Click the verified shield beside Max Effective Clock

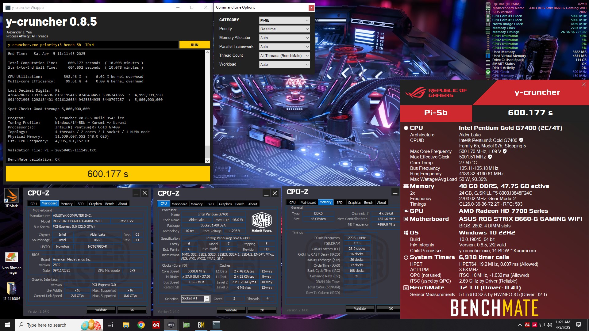click(490, 157)
